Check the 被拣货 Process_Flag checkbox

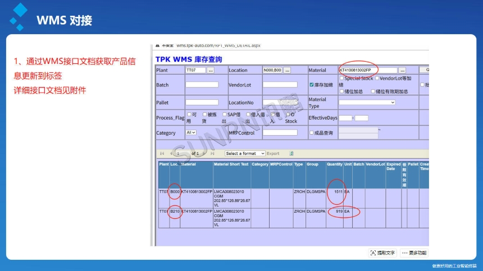(204, 114)
